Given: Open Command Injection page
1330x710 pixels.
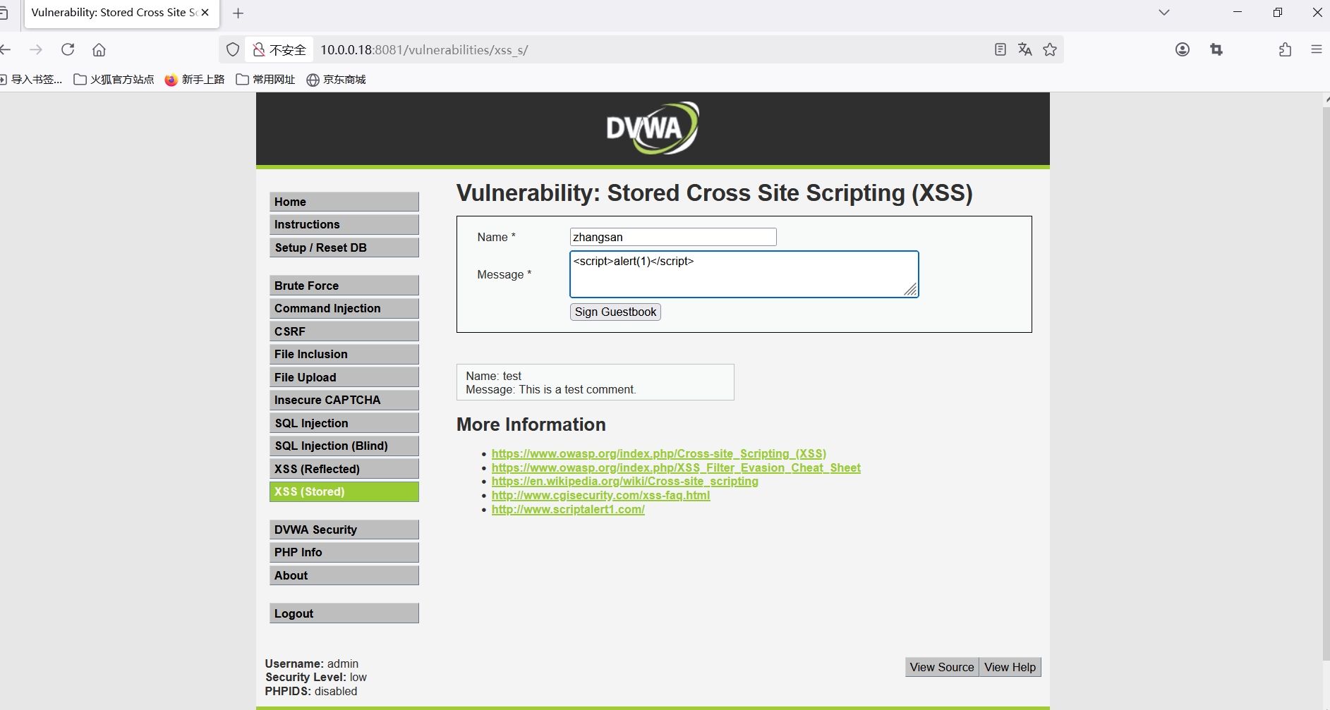Looking at the screenshot, I should (x=344, y=308).
